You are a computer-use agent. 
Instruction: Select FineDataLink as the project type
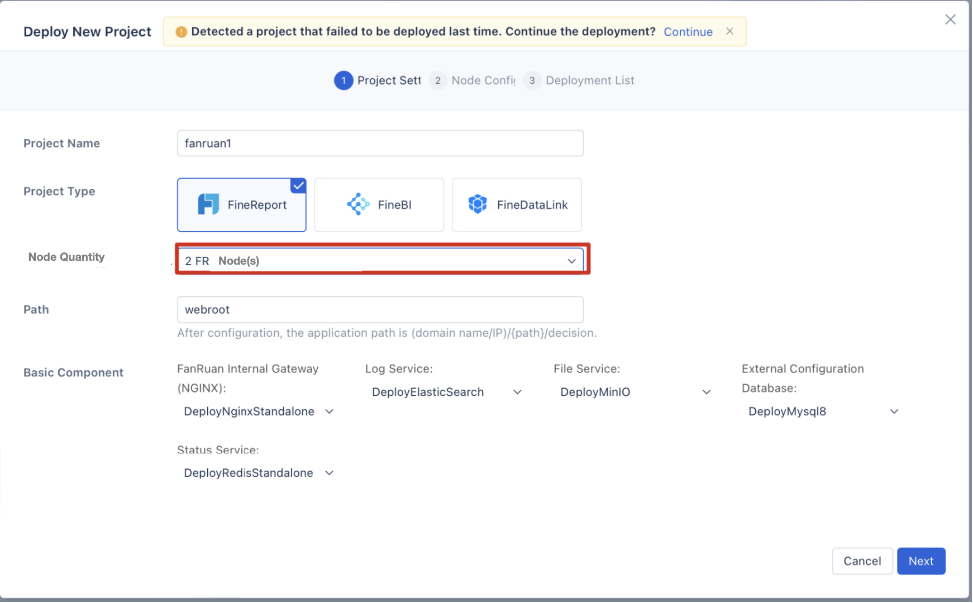click(x=516, y=204)
